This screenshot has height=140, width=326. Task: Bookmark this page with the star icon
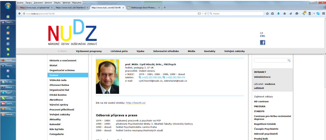[x=267, y=14]
